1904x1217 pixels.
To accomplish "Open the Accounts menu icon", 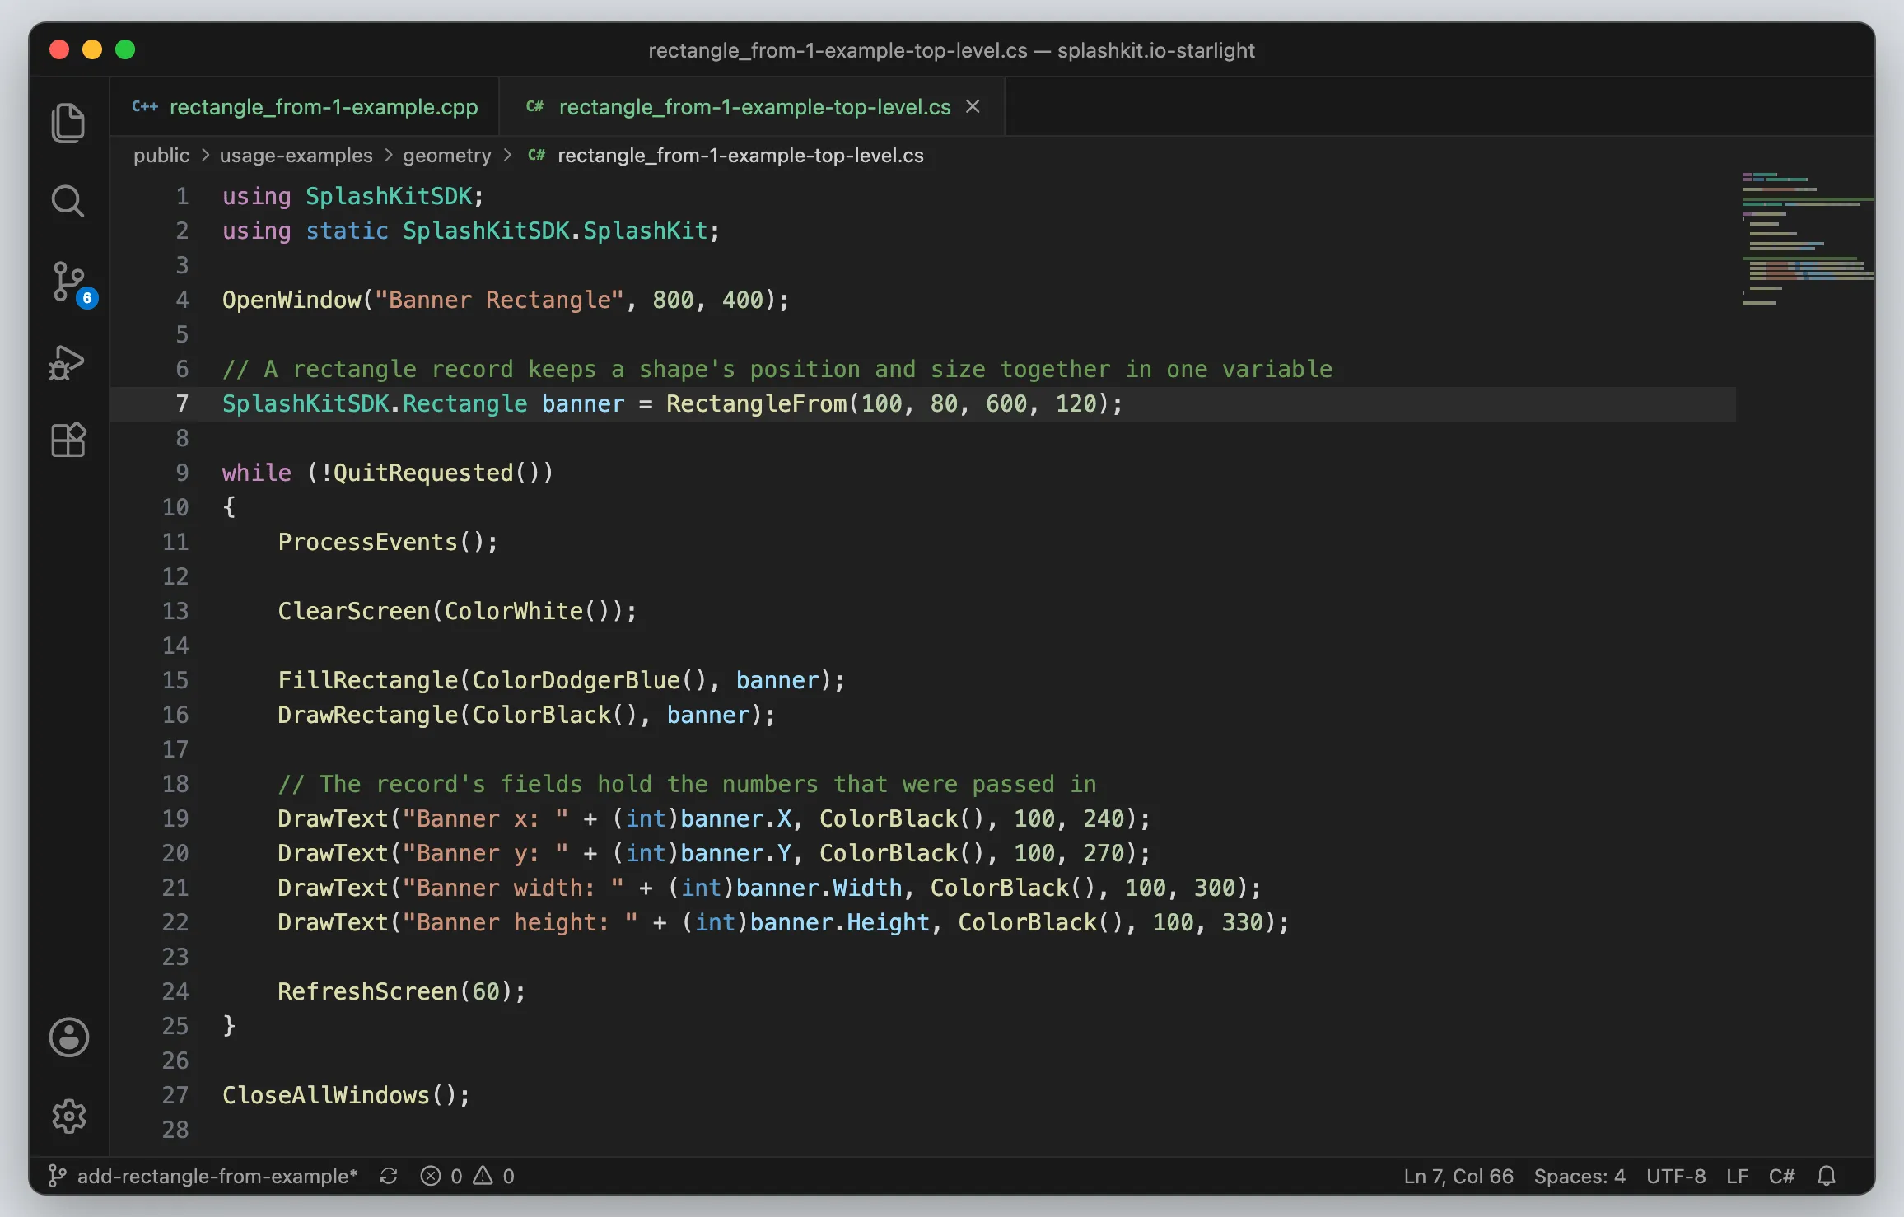I will (69, 1037).
